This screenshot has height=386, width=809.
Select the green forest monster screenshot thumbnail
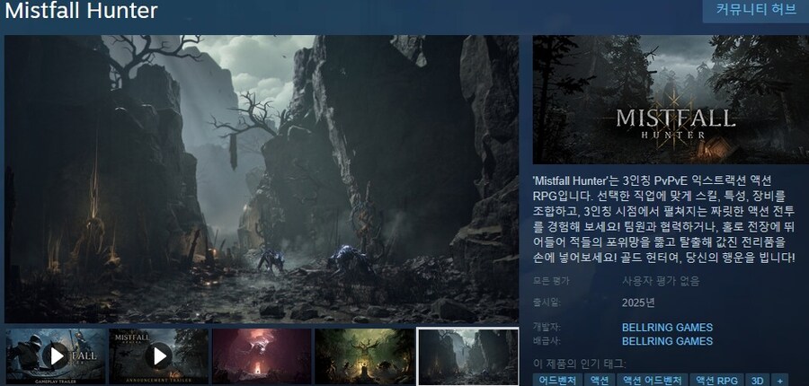pyautogui.click(x=364, y=356)
